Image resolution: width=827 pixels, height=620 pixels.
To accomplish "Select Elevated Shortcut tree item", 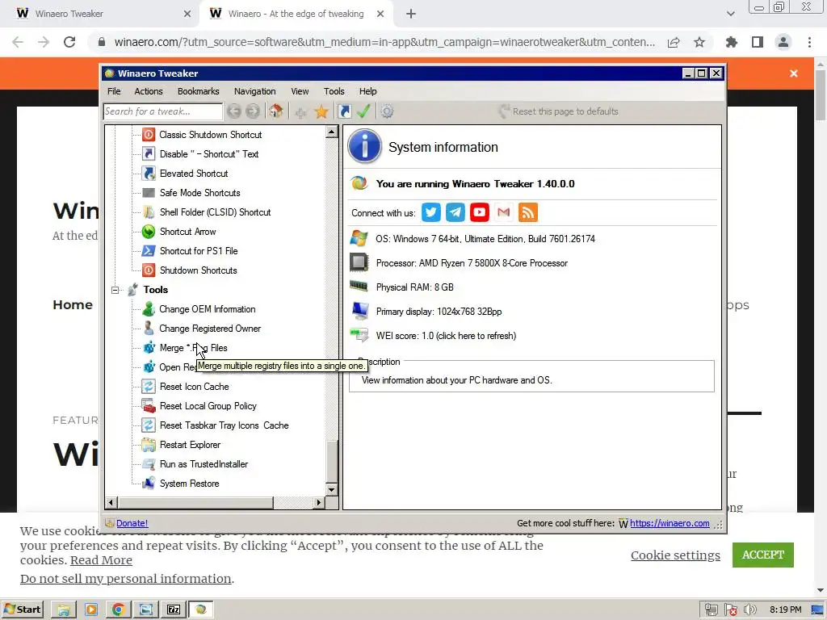I will point(194,174).
